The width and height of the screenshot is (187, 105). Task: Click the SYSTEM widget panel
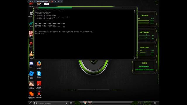[x=147, y=51]
